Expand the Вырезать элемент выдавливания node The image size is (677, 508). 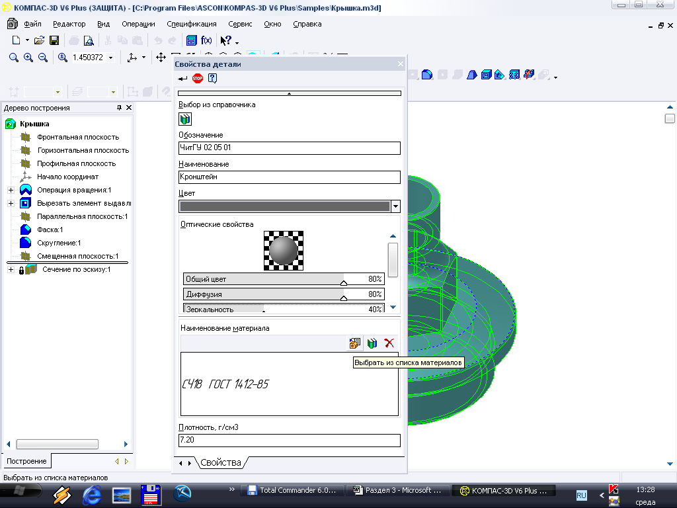click(11, 203)
